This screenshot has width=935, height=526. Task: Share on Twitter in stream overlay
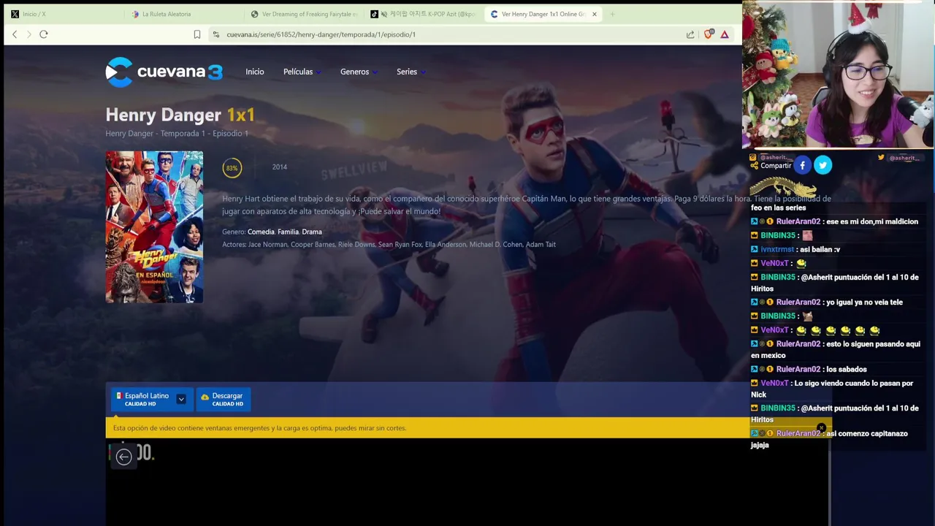823,166
